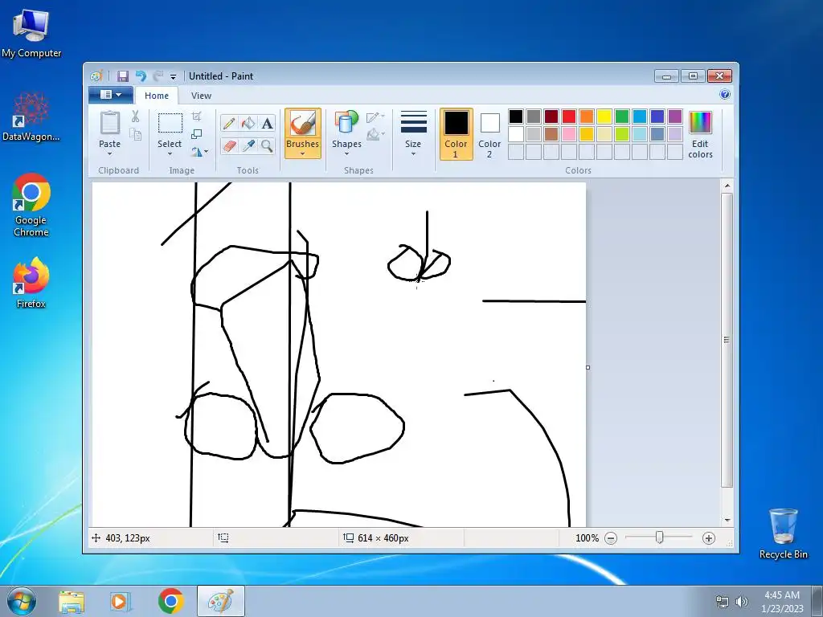Click the Shapes gallery icon
Viewport: 823px width, 617px height.
[x=346, y=122]
